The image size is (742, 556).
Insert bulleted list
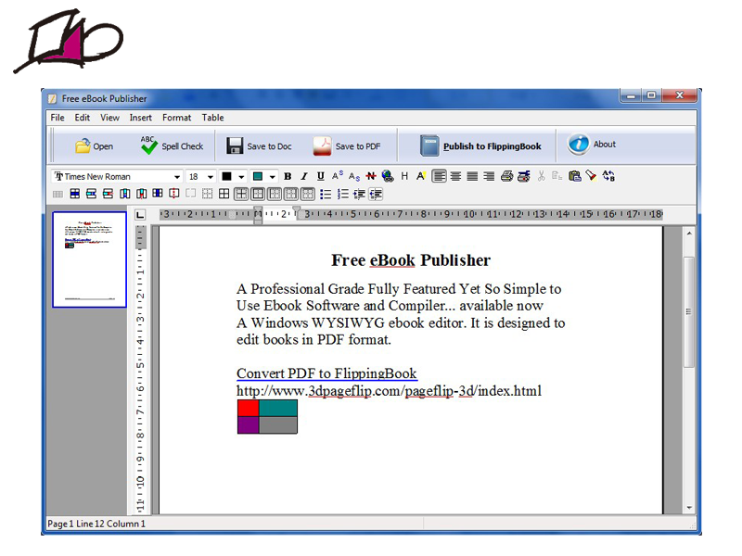click(x=326, y=194)
